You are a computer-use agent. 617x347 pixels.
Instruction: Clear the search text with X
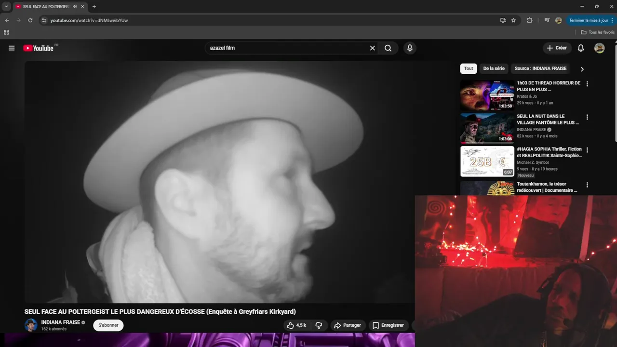372,48
